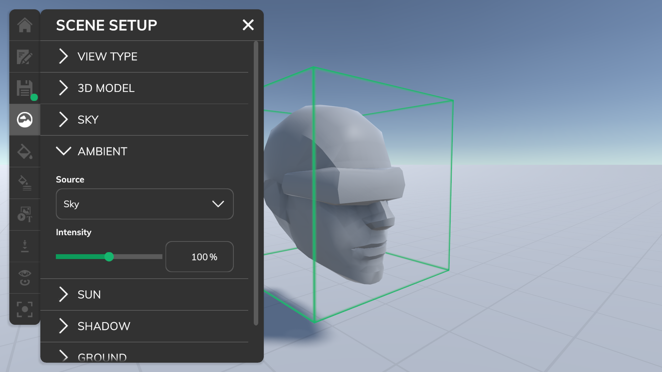
Task: Expand the GROUND section
Action: pyautogui.click(x=144, y=353)
